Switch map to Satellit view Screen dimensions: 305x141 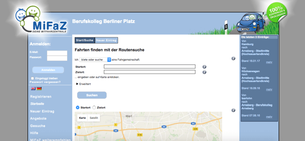pos(94,118)
